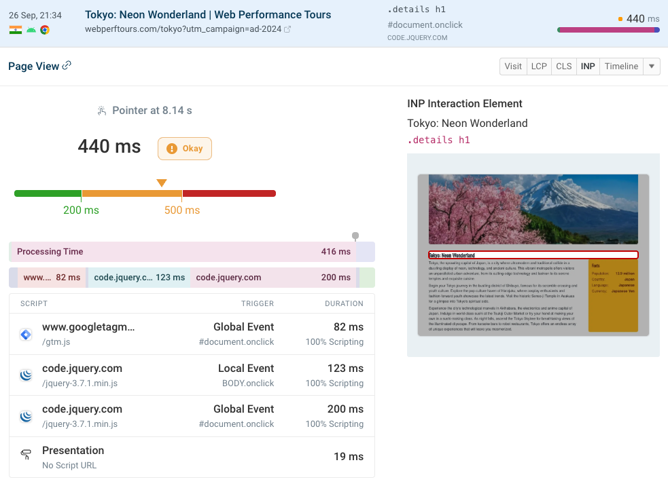Click the 19 ms duration value
Image resolution: width=668 pixels, height=488 pixels.
tap(349, 457)
